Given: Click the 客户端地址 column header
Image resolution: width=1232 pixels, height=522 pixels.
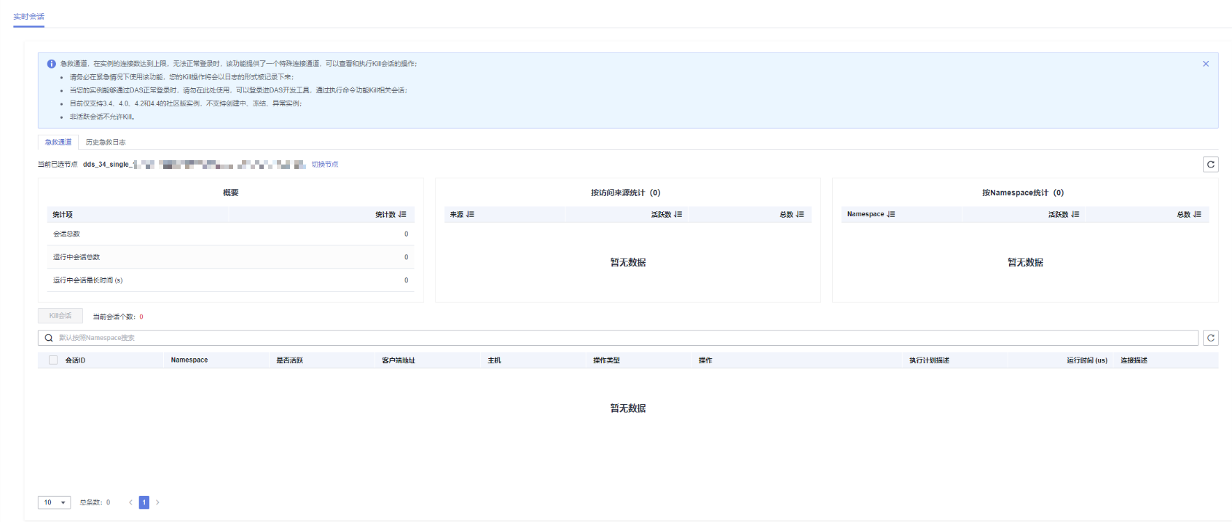Looking at the screenshot, I should (399, 360).
